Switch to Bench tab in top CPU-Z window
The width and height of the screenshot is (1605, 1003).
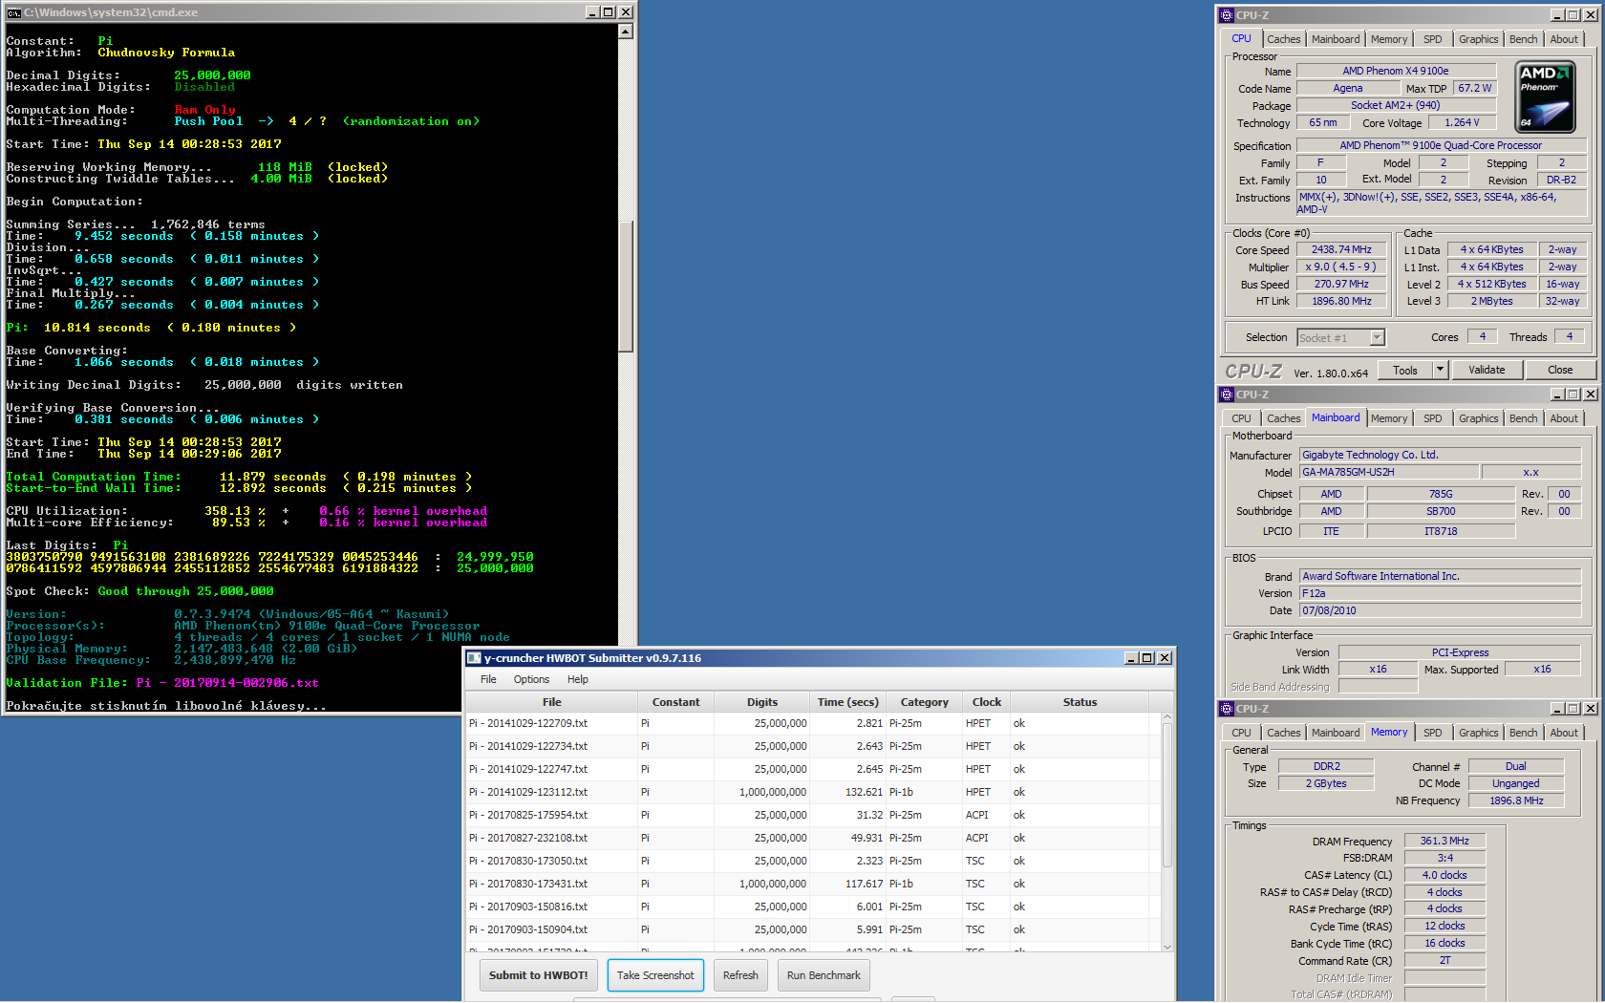coord(1523,39)
